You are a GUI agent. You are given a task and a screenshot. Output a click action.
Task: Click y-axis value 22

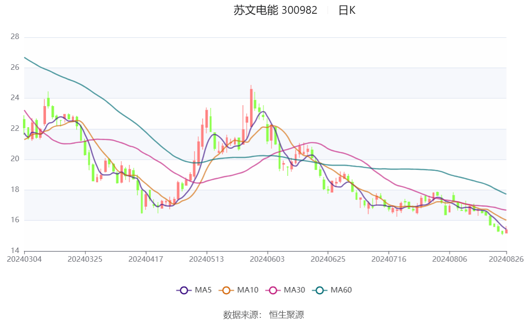[15, 129]
